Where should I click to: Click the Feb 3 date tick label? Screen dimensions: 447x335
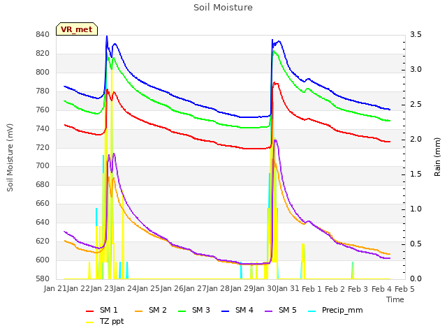pyautogui.click(x=358, y=289)
